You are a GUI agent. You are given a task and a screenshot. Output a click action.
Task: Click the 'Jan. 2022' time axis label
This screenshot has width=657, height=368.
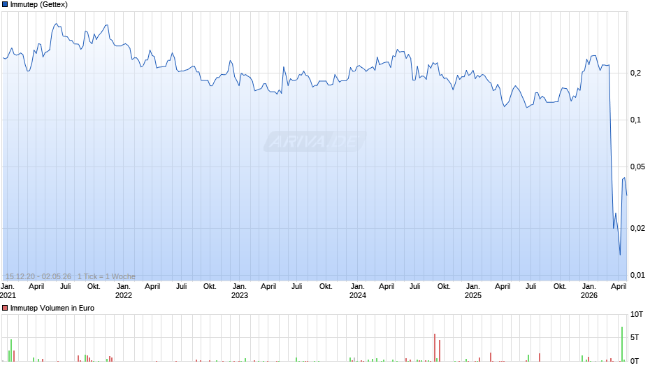pyautogui.click(x=124, y=291)
